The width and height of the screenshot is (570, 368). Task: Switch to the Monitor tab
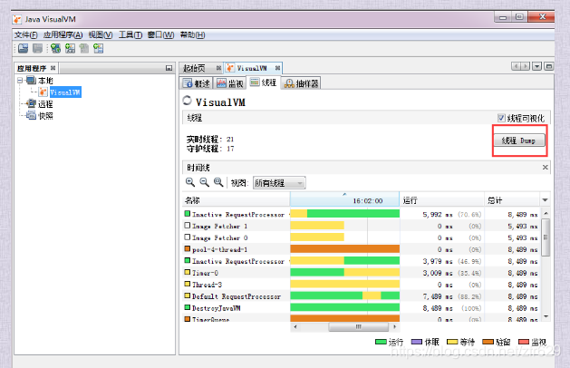230,83
